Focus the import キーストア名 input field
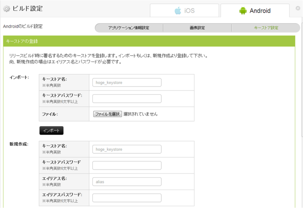Screen dimensions: 303x208 pos(127,83)
